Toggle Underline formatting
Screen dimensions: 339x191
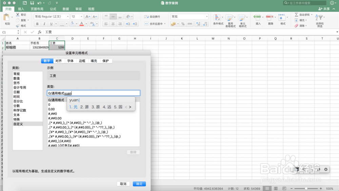(51, 24)
